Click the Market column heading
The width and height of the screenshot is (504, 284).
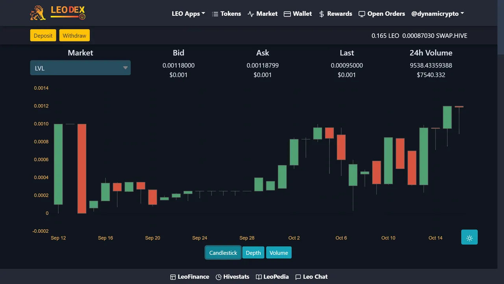(80, 53)
